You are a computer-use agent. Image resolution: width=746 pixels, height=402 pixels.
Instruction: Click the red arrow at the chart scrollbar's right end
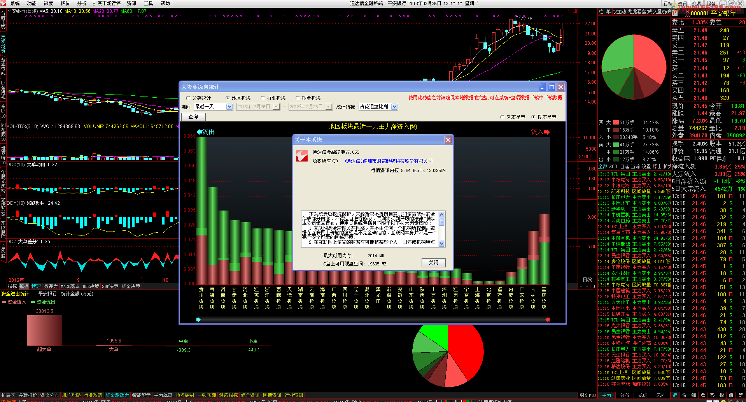pyautogui.click(x=548, y=319)
